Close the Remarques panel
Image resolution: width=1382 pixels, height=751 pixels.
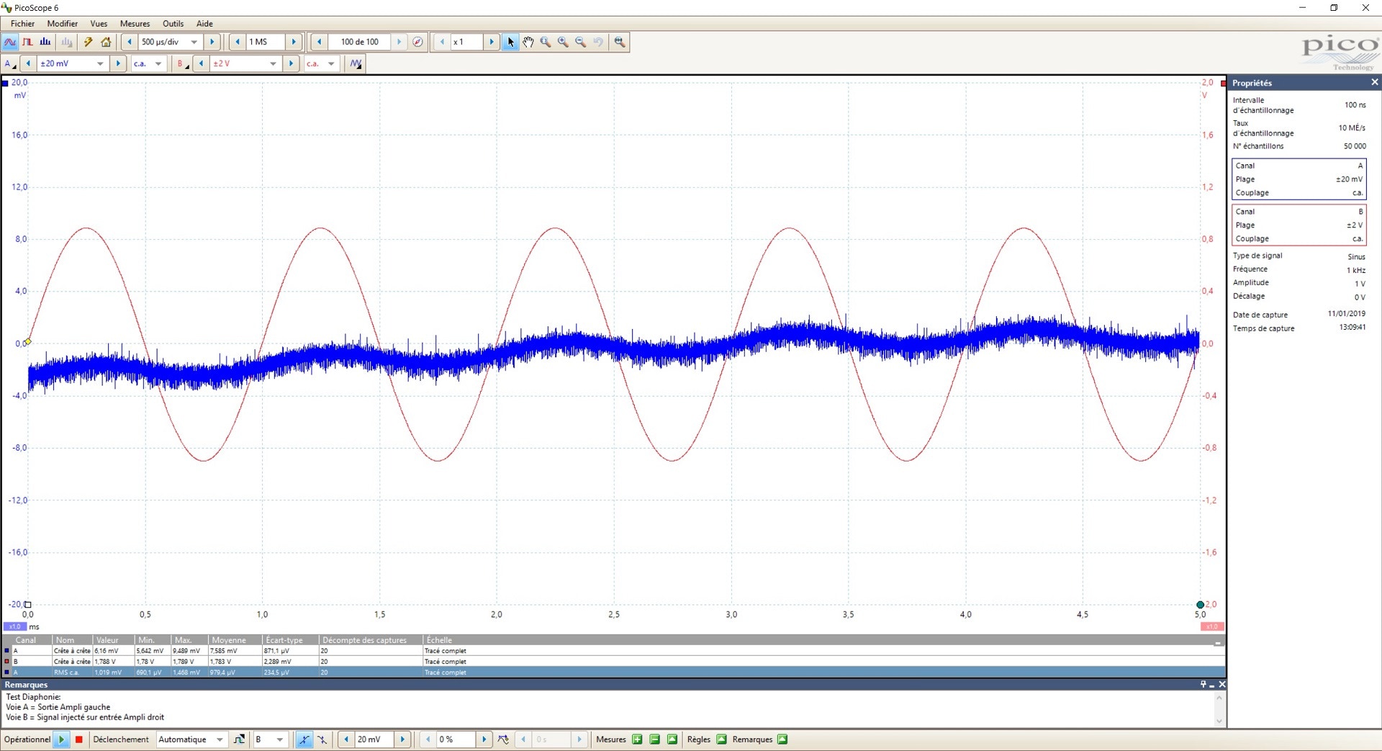(1221, 685)
